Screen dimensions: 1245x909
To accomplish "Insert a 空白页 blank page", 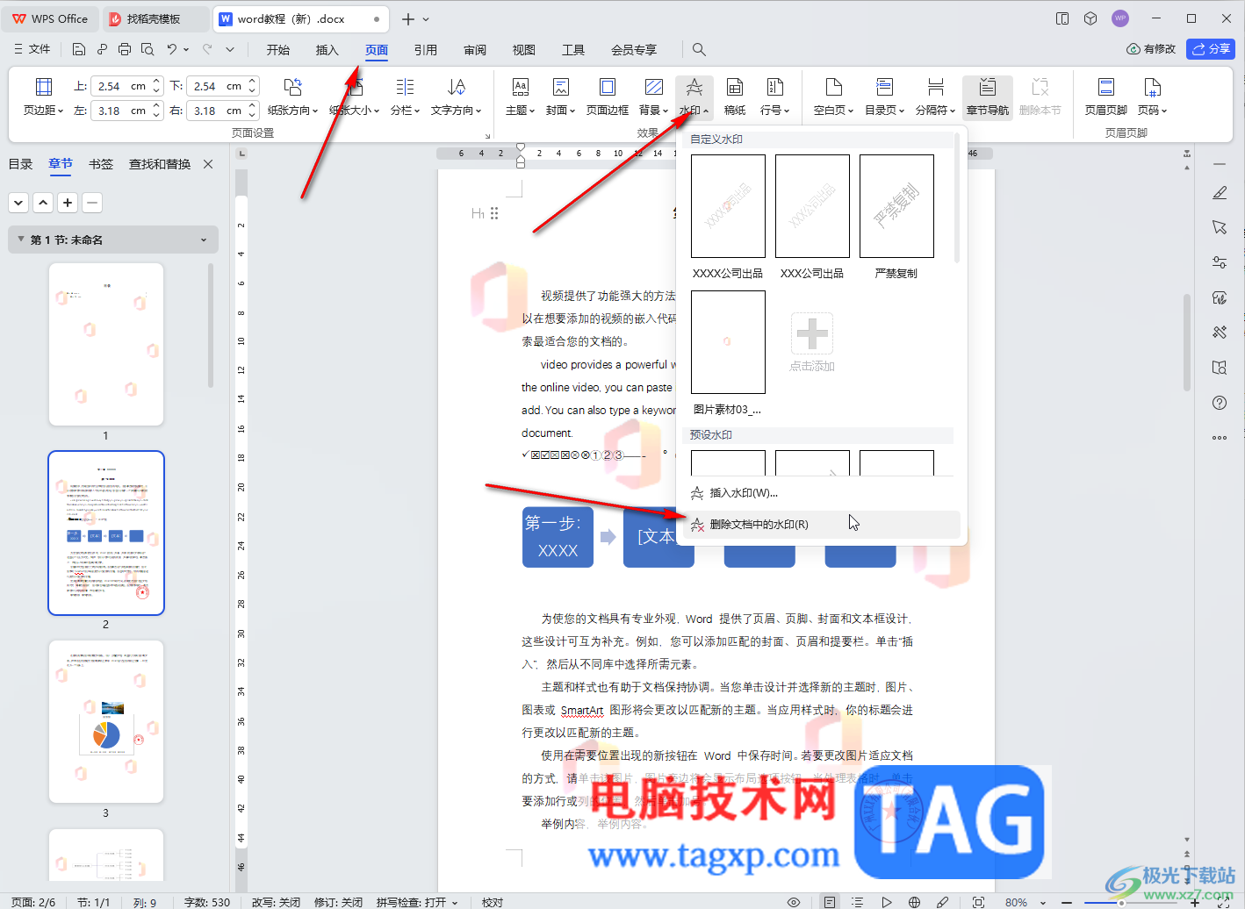I will click(x=833, y=97).
